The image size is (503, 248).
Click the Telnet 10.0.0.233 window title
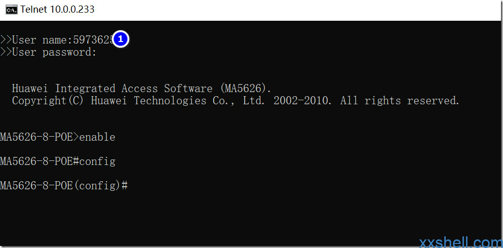tap(57, 10)
